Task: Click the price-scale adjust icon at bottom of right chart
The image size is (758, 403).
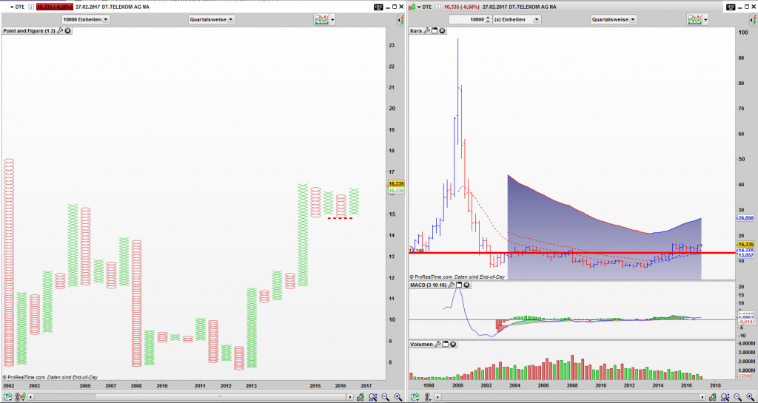Action: [711, 397]
